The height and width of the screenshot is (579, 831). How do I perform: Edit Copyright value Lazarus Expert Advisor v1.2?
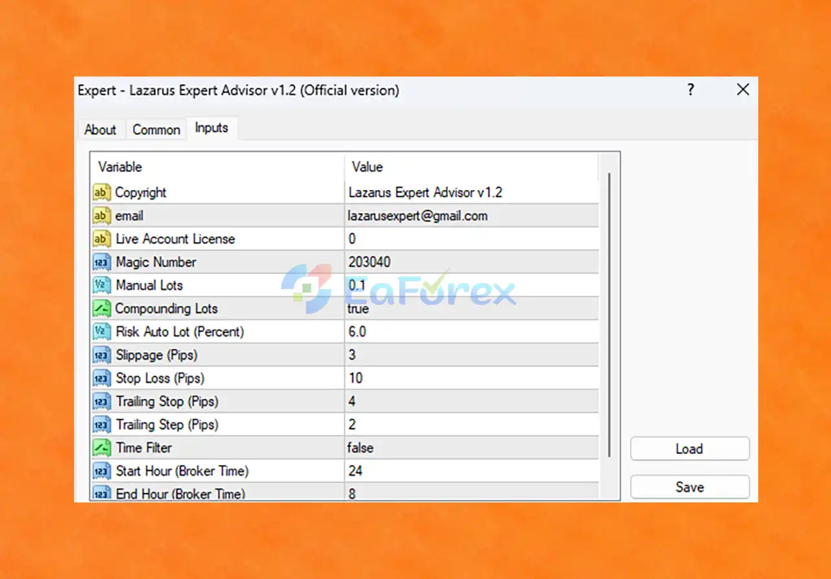(x=471, y=193)
